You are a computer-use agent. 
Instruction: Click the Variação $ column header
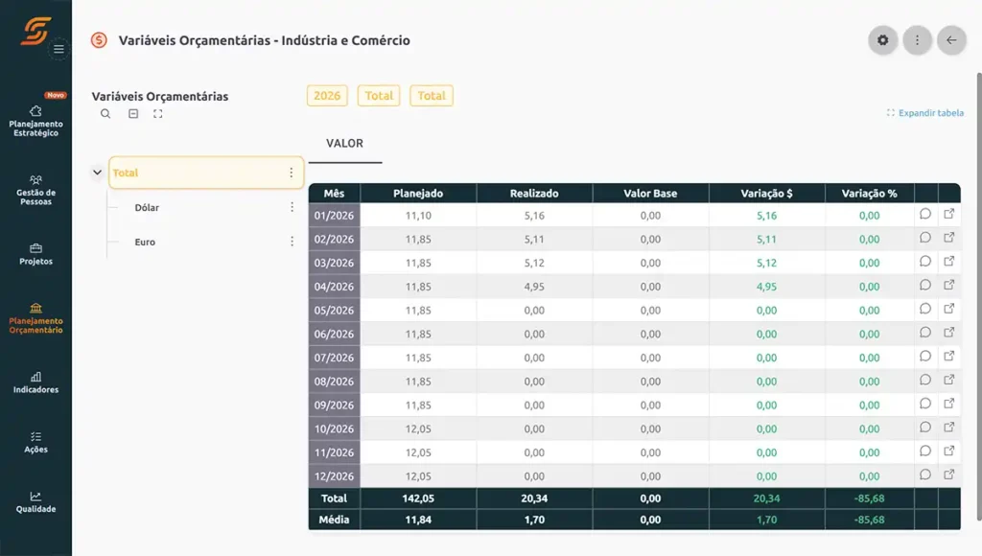point(766,194)
